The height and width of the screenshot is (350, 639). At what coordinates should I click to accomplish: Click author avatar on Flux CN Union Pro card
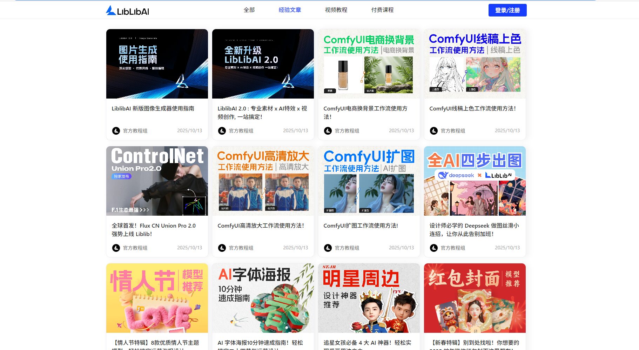(x=116, y=248)
